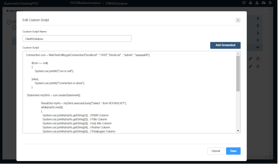Click the edit pencil icon in the top bar
The width and height of the screenshot is (278, 164).
coord(244,3)
